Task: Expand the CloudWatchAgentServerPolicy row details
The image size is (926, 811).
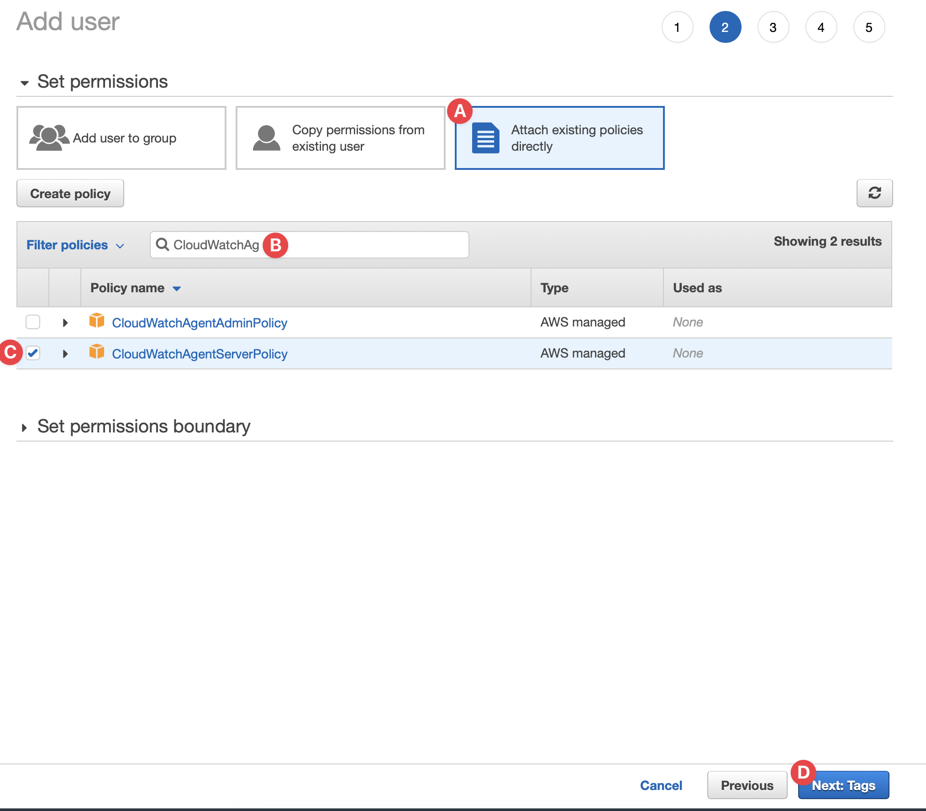Action: 65,354
